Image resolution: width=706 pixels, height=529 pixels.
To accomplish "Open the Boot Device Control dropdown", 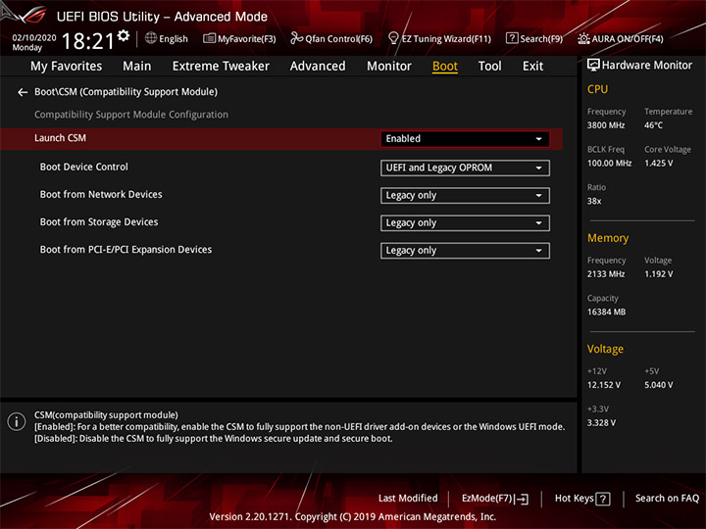I will (465, 168).
